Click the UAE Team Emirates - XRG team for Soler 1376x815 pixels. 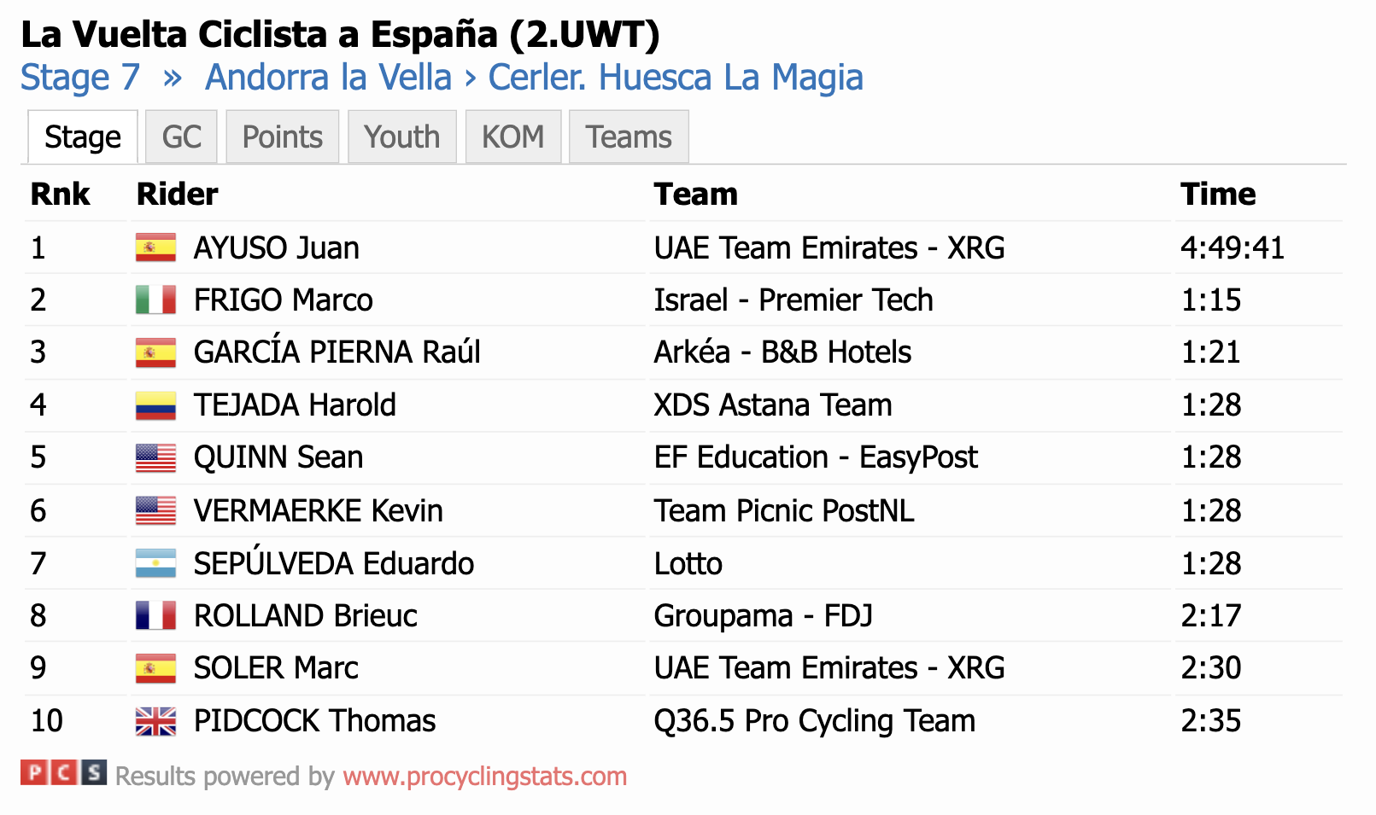pos(829,668)
